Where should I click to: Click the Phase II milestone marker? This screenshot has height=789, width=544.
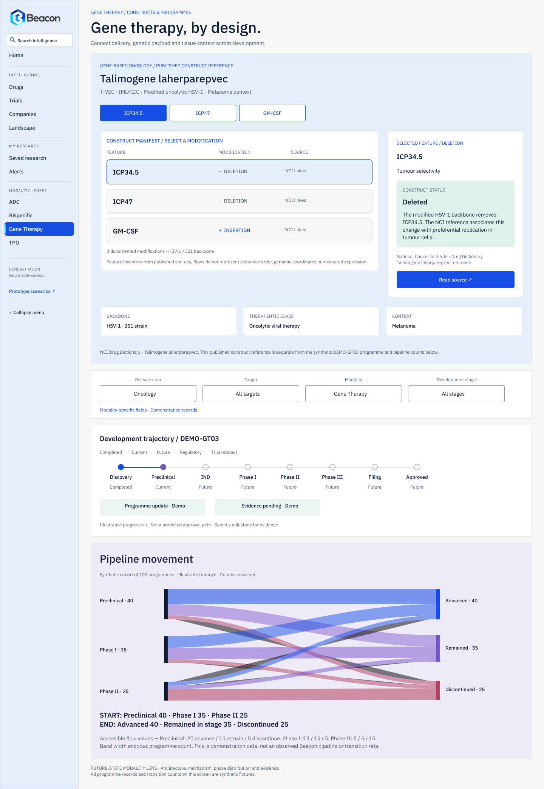(290, 467)
